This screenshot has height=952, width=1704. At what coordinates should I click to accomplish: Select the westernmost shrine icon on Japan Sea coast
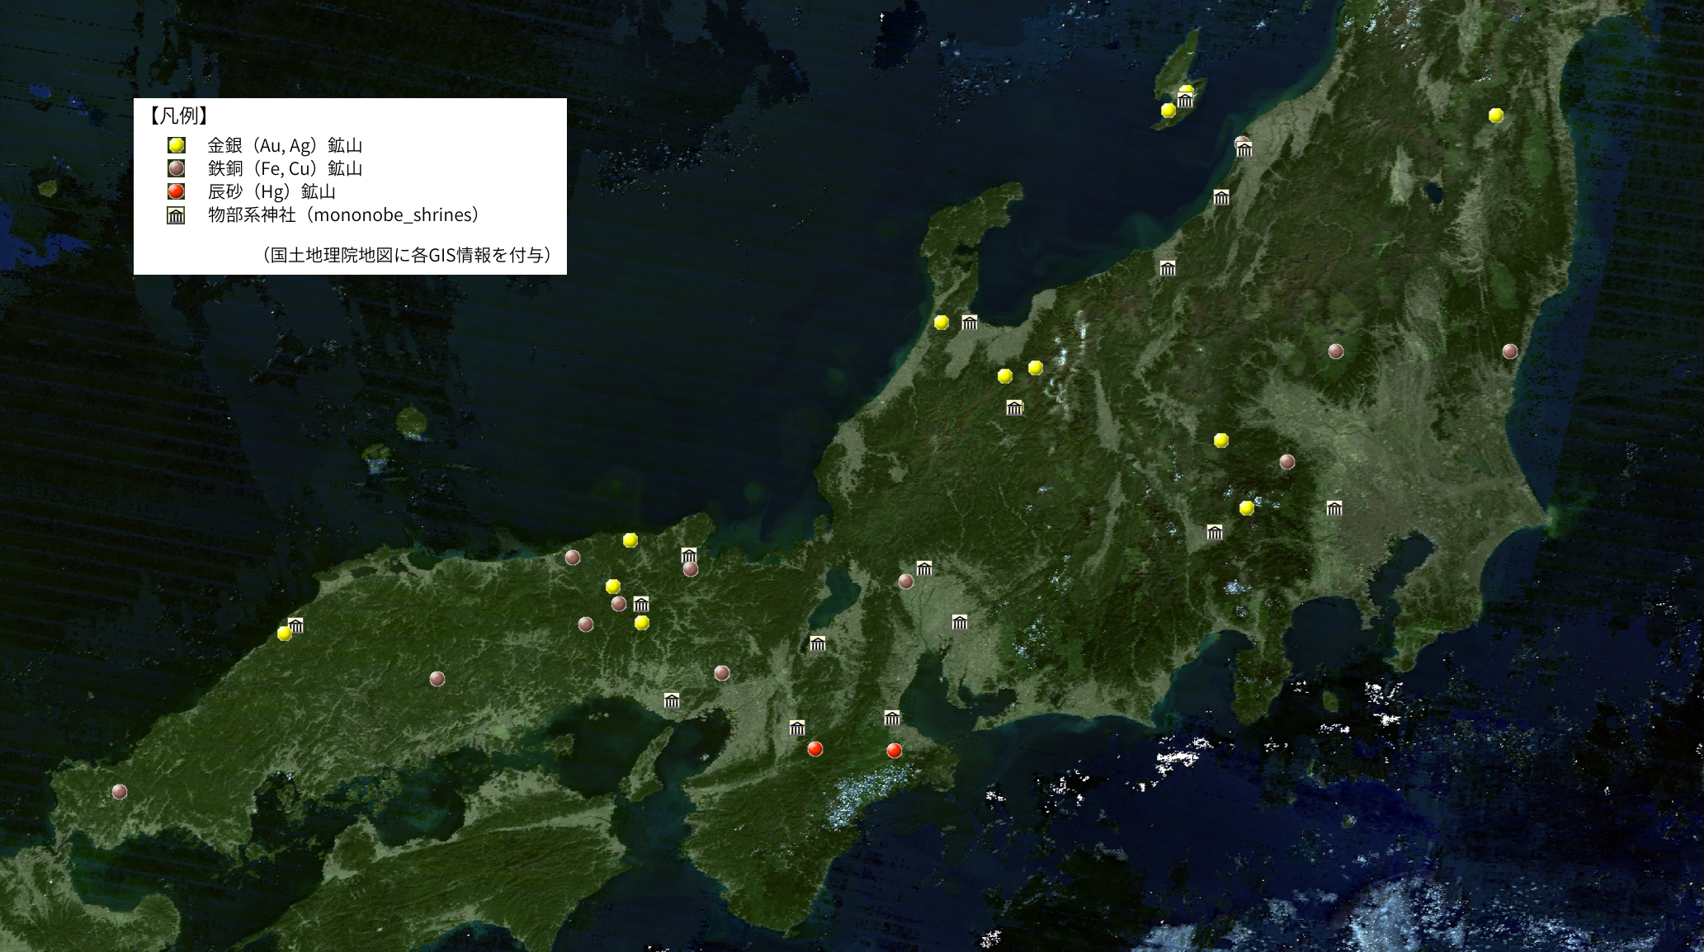pyautogui.click(x=296, y=625)
